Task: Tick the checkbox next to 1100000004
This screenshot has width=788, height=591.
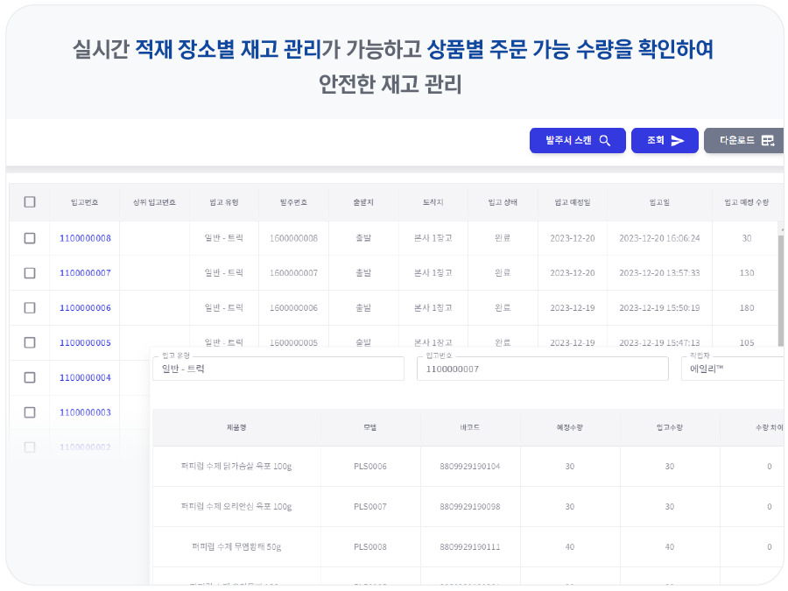Action: click(30, 378)
